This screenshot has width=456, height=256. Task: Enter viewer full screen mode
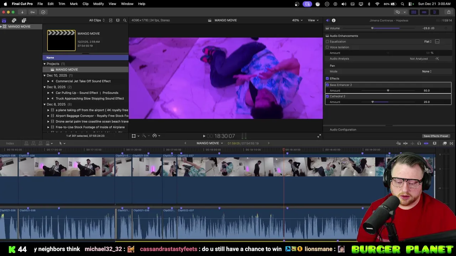pyautogui.click(x=319, y=136)
